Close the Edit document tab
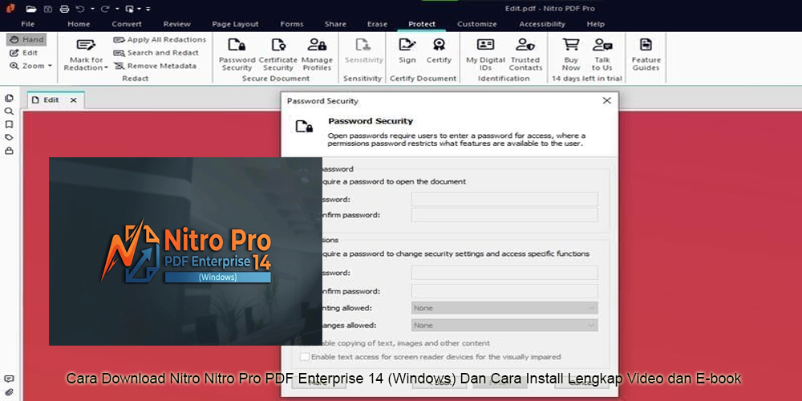Viewport: 802px width, 401px height. click(73, 100)
